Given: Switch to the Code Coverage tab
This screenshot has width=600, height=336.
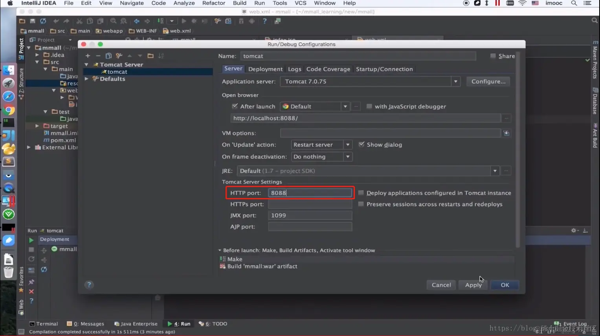Looking at the screenshot, I should click(328, 69).
